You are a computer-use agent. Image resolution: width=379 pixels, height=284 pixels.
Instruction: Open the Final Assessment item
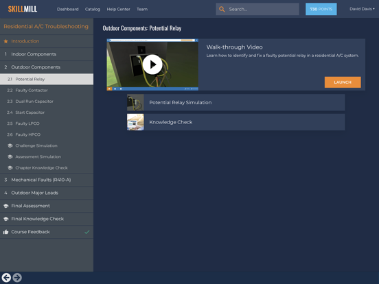click(47, 206)
